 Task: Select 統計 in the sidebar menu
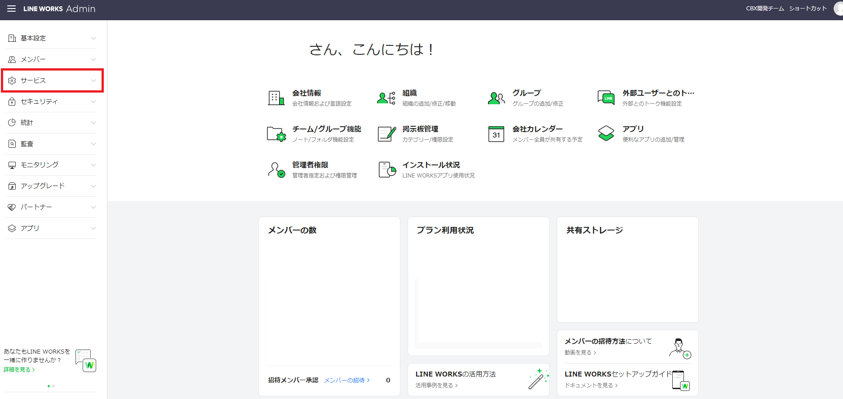(x=27, y=123)
